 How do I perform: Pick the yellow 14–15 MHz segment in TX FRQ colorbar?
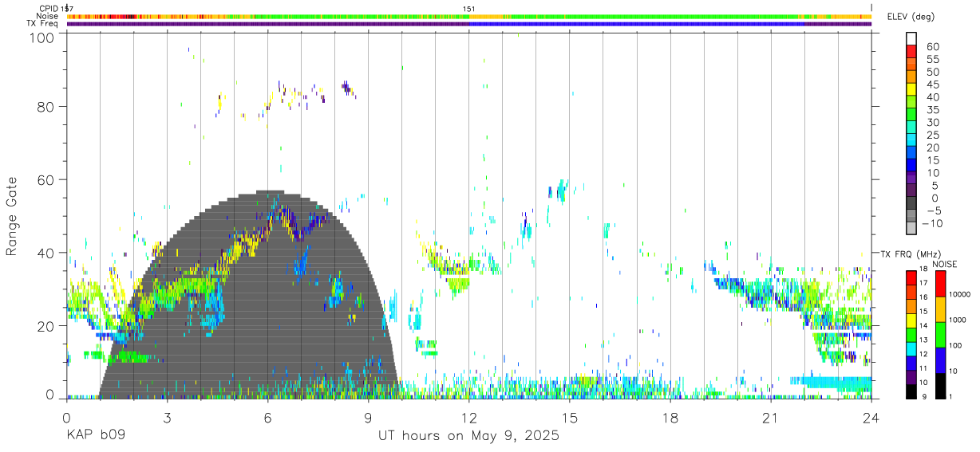911,320
